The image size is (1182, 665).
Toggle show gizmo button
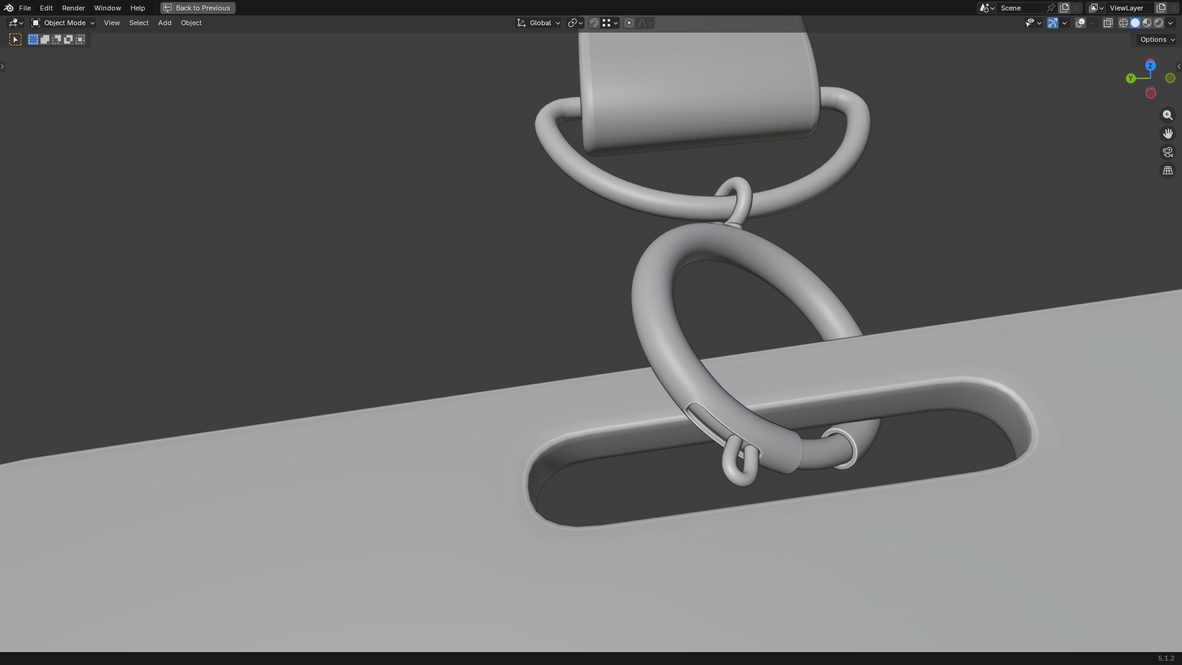[x=1053, y=23]
